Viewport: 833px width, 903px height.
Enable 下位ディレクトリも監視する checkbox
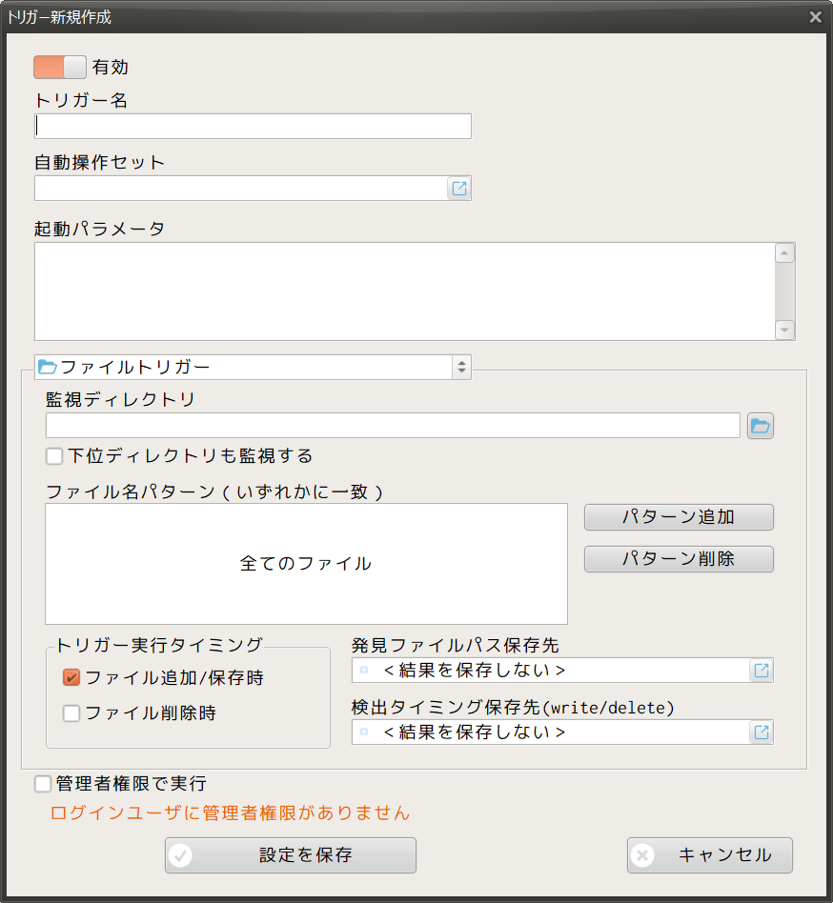coord(54,456)
